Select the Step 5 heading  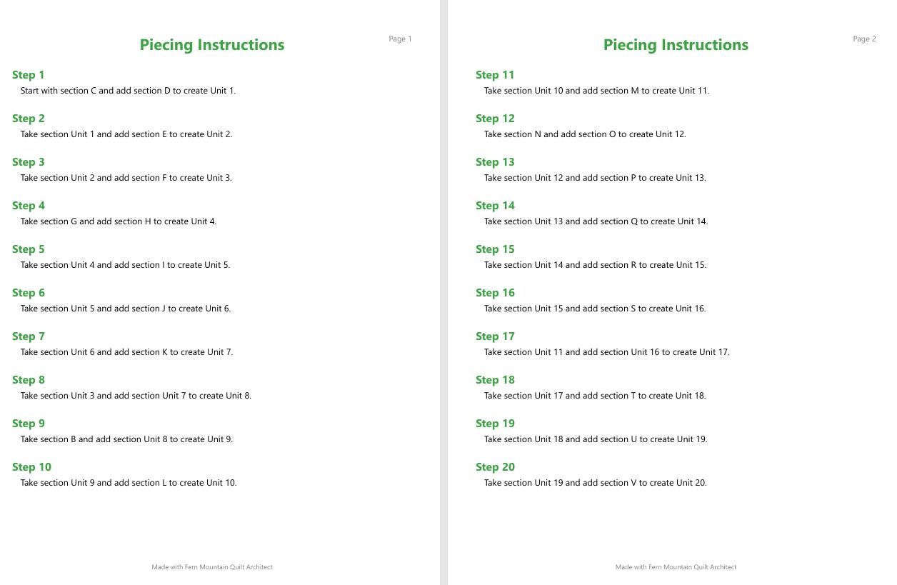click(28, 249)
